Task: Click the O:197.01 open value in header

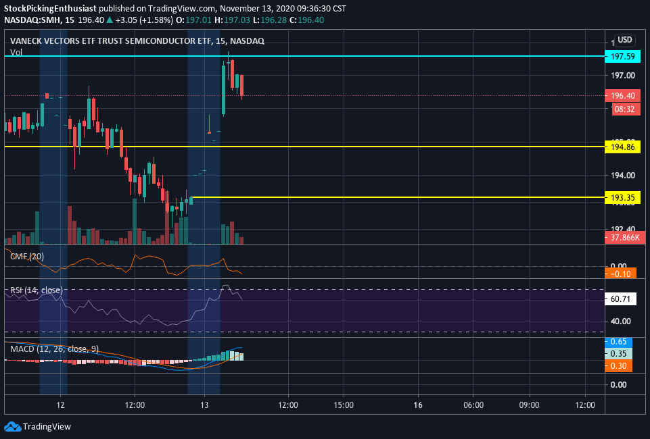Action: click(x=193, y=20)
